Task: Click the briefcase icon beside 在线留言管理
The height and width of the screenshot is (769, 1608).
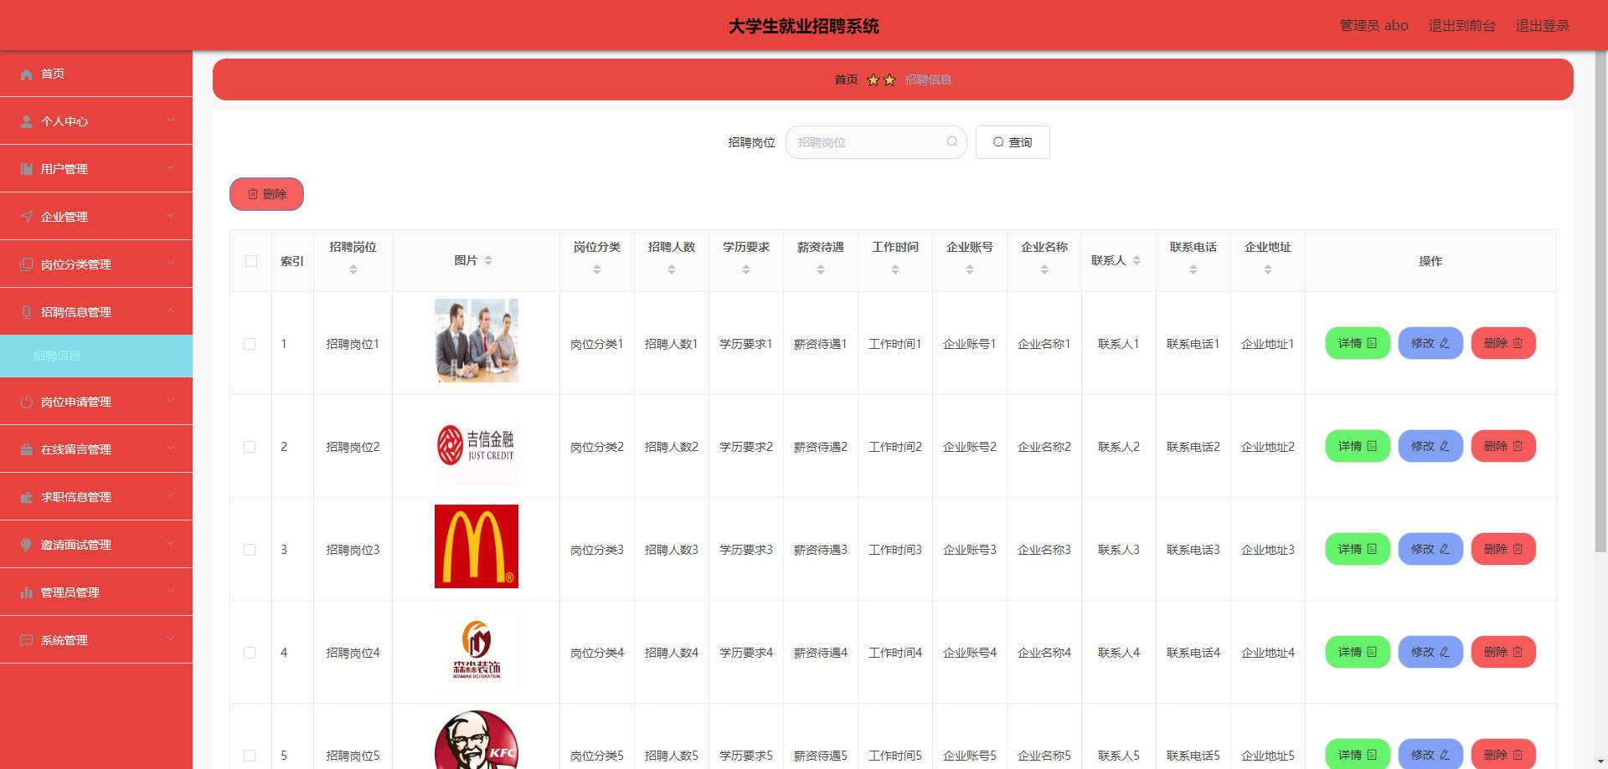Action: (x=27, y=450)
